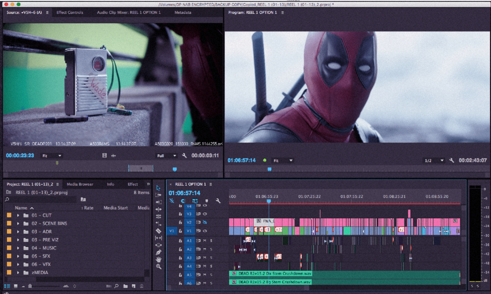Sort by the Name column header
This screenshot has height=294, width=491.
coord(21,208)
